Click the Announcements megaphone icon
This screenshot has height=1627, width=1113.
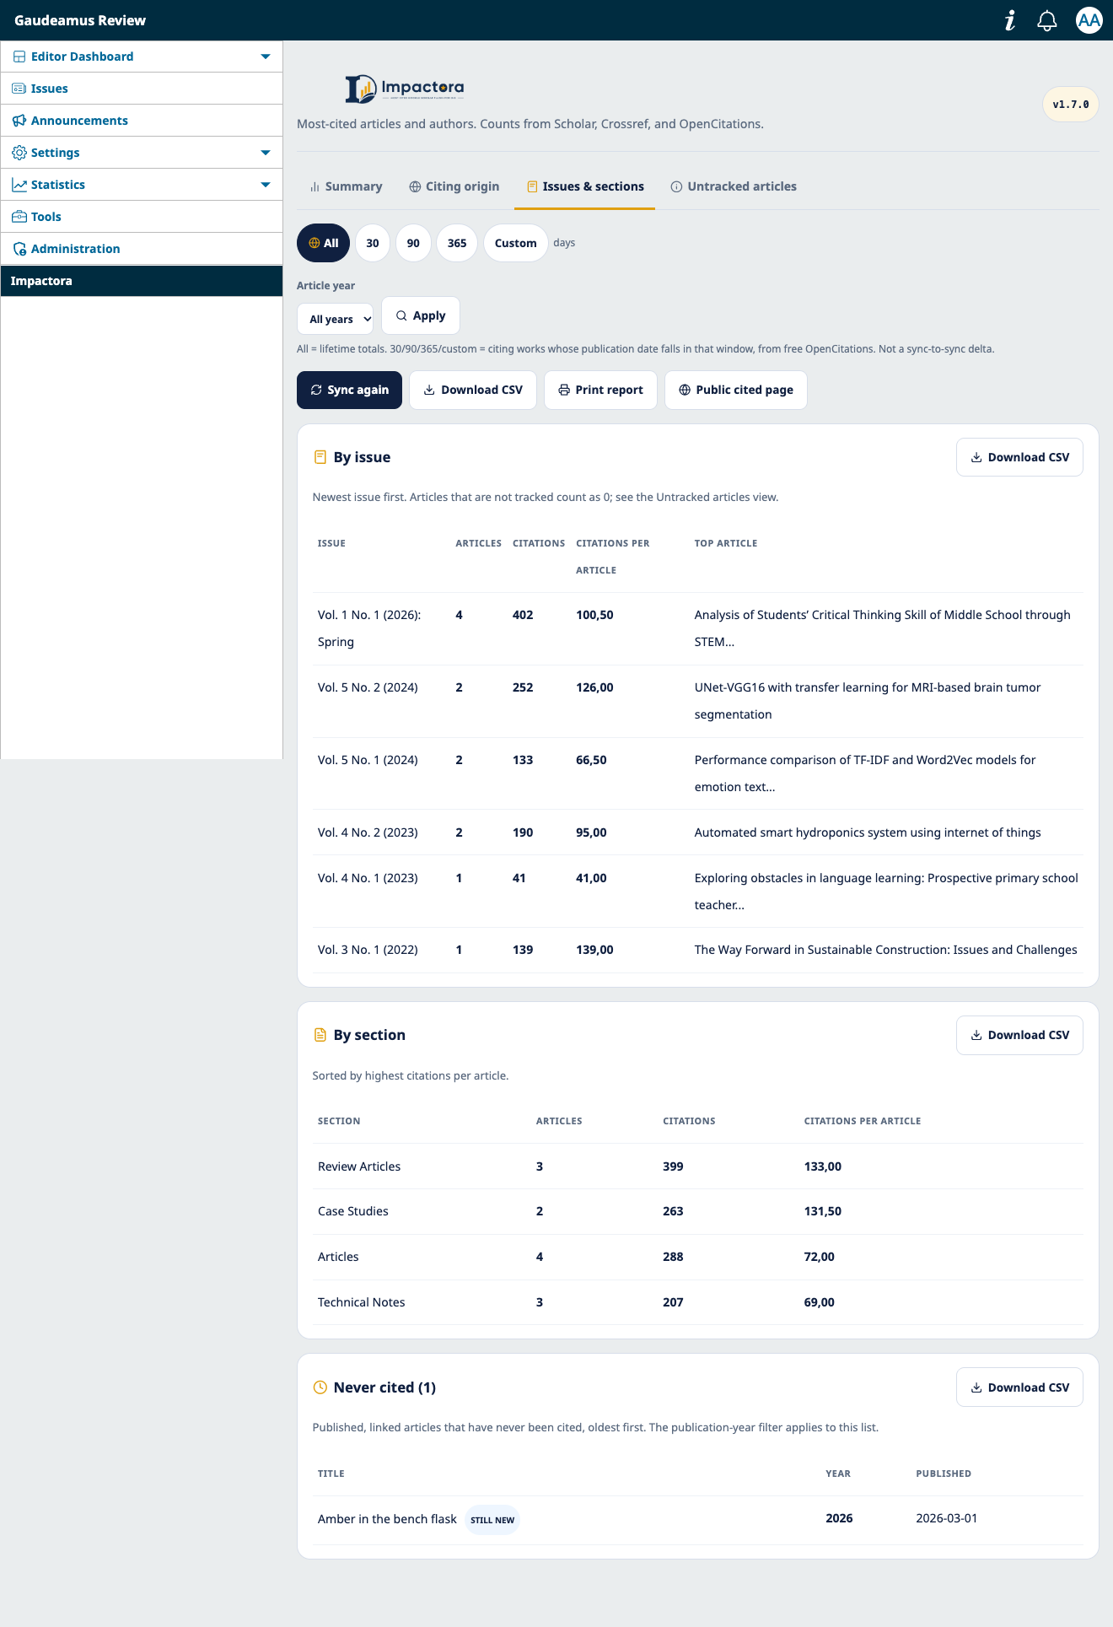[19, 121]
